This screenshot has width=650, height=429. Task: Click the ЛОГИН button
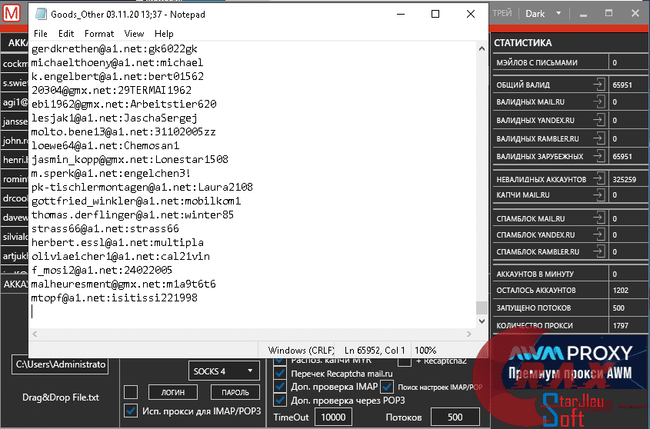pos(173,392)
